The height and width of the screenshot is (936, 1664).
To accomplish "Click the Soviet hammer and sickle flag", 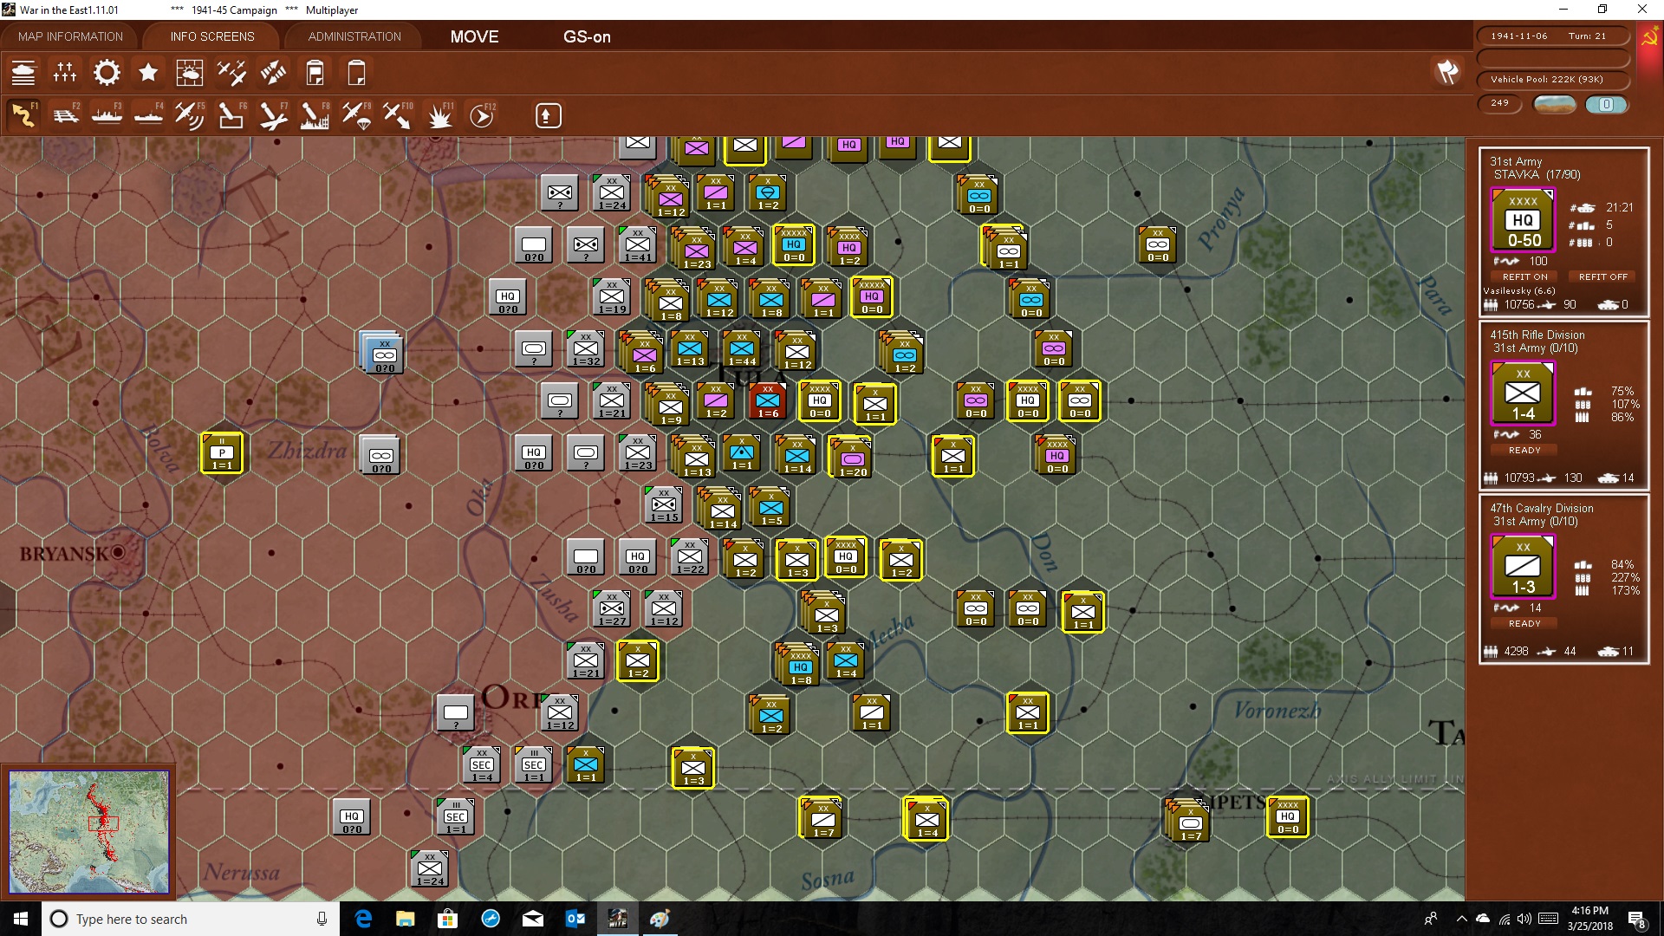I will pyautogui.click(x=1649, y=37).
